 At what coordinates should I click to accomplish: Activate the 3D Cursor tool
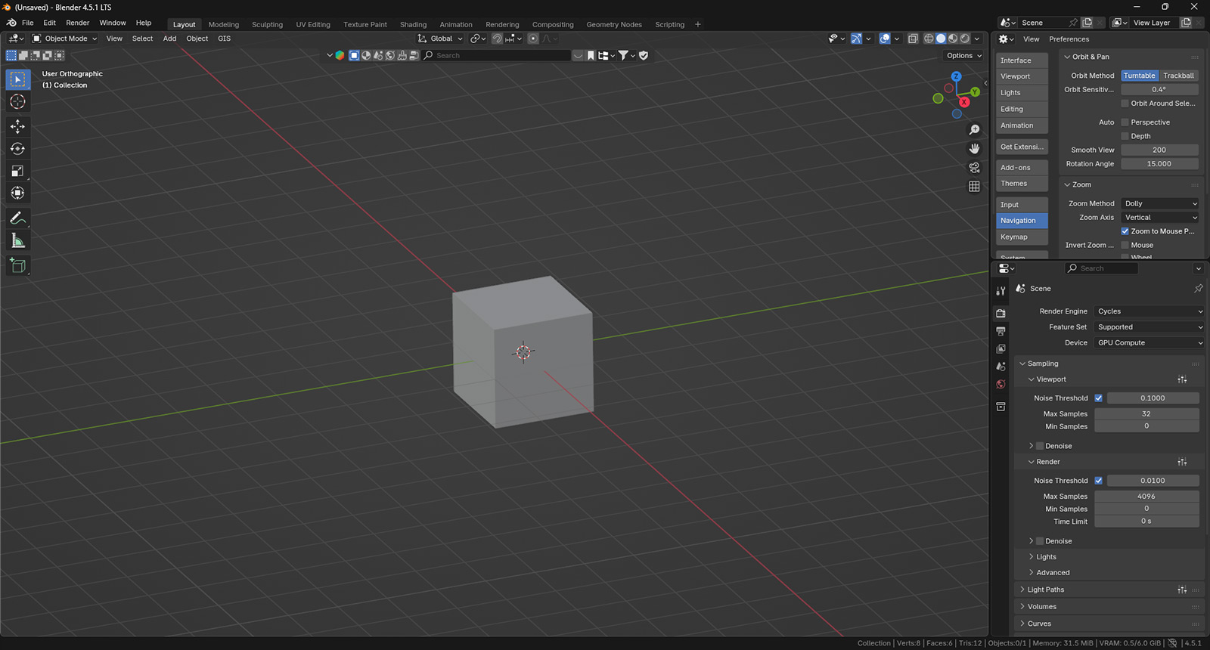coord(18,102)
